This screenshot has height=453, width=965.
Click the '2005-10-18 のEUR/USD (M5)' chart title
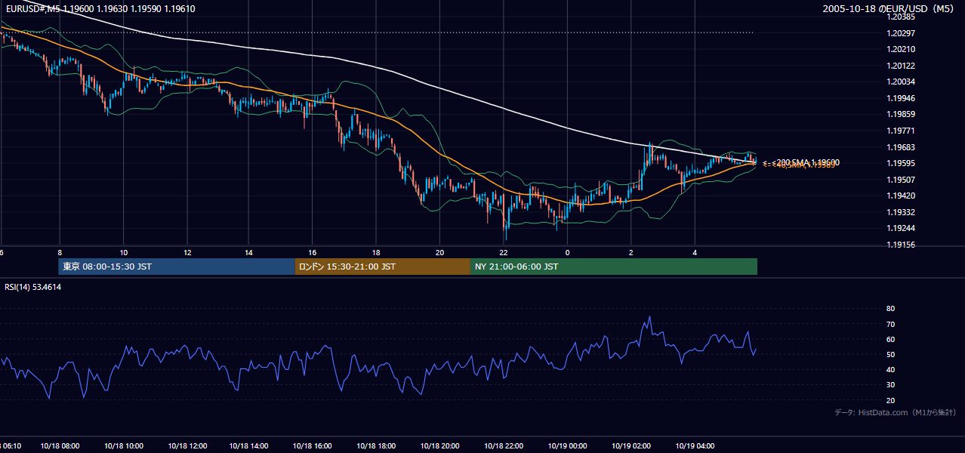pos(889,9)
